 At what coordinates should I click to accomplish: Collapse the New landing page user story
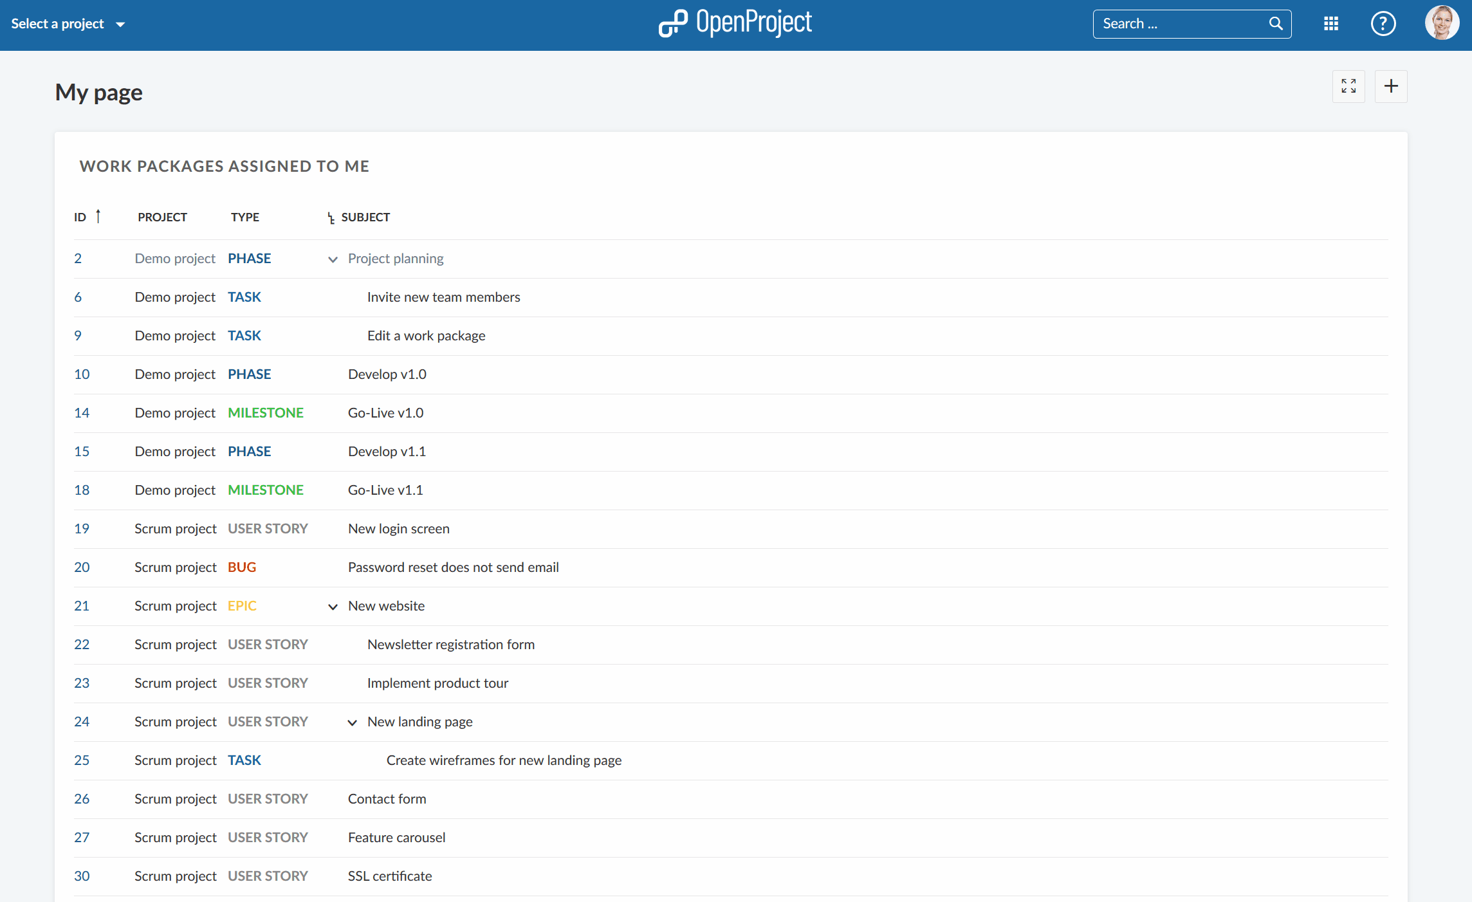tap(352, 721)
